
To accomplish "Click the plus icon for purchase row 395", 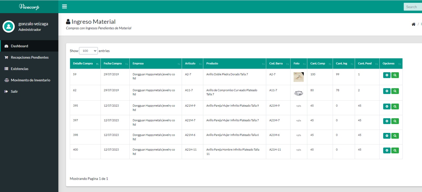I will (387, 107).
